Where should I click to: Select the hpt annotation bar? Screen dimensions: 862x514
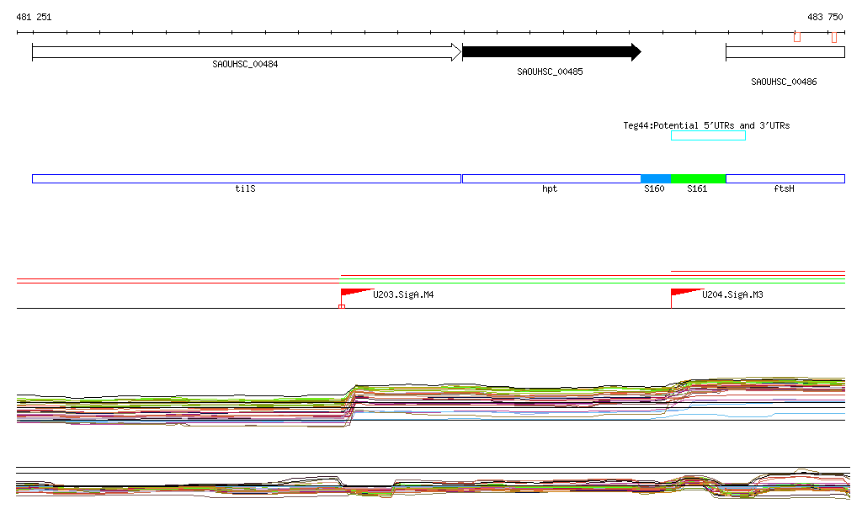tap(551, 179)
